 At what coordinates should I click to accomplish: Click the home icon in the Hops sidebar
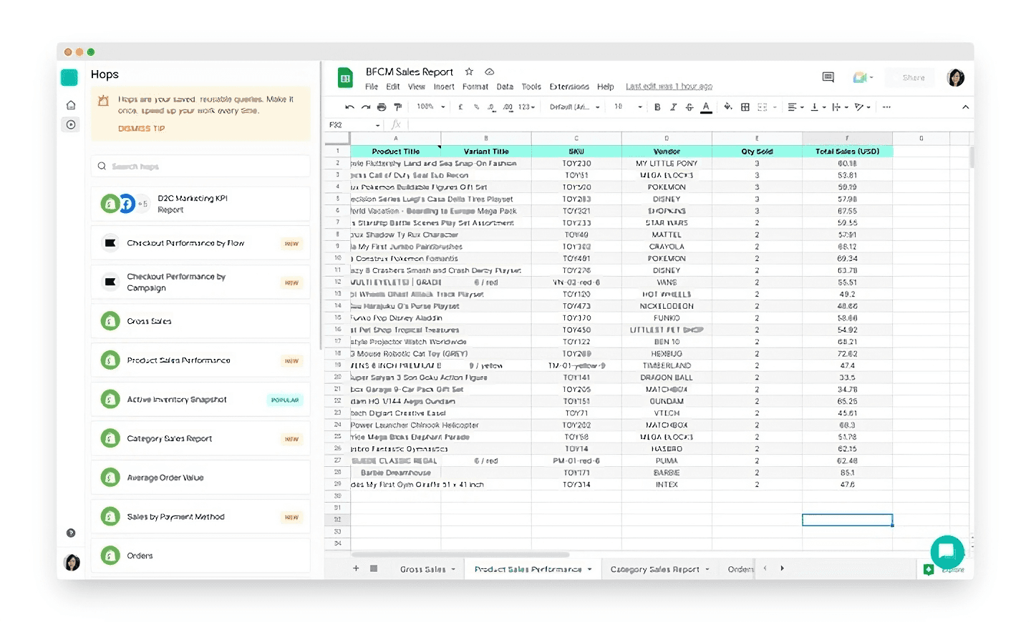pos(71,105)
